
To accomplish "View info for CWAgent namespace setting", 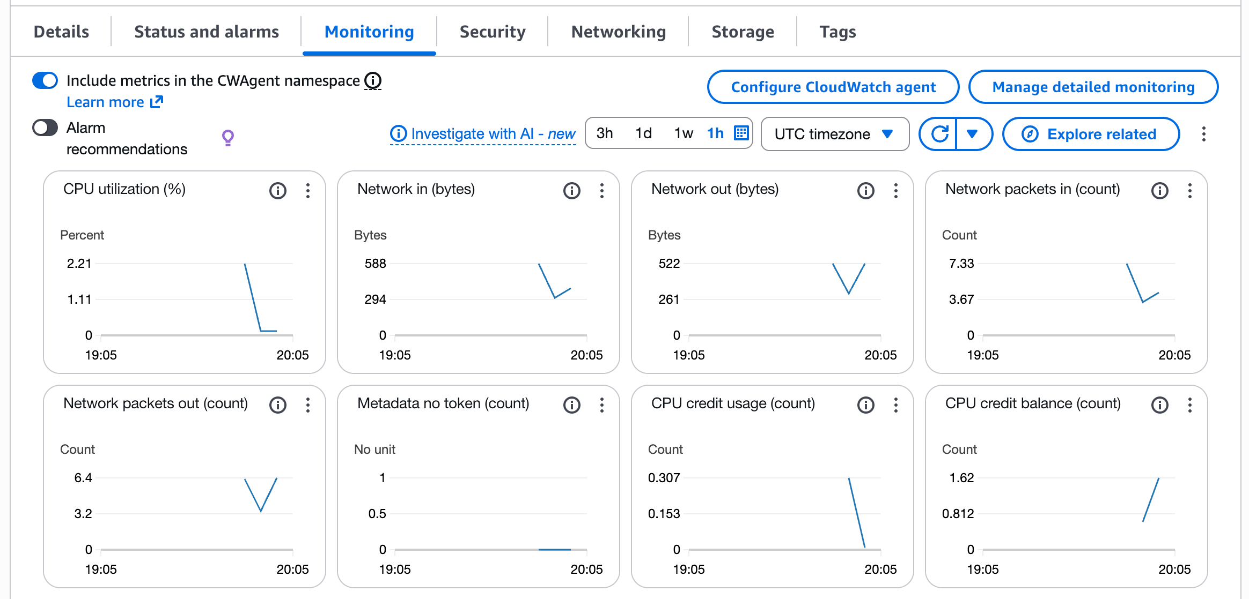I will [x=373, y=81].
